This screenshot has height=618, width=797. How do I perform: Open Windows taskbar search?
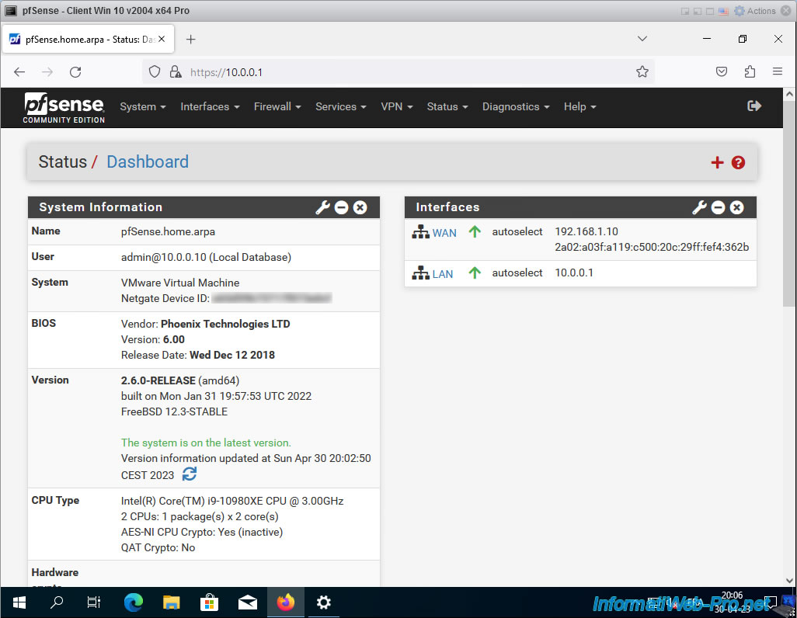pyautogui.click(x=57, y=602)
